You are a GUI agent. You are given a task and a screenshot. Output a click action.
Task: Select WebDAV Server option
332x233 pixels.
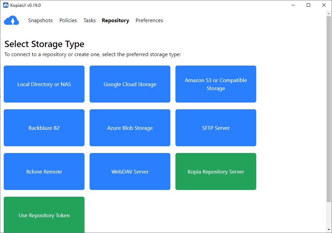tap(130, 171)
